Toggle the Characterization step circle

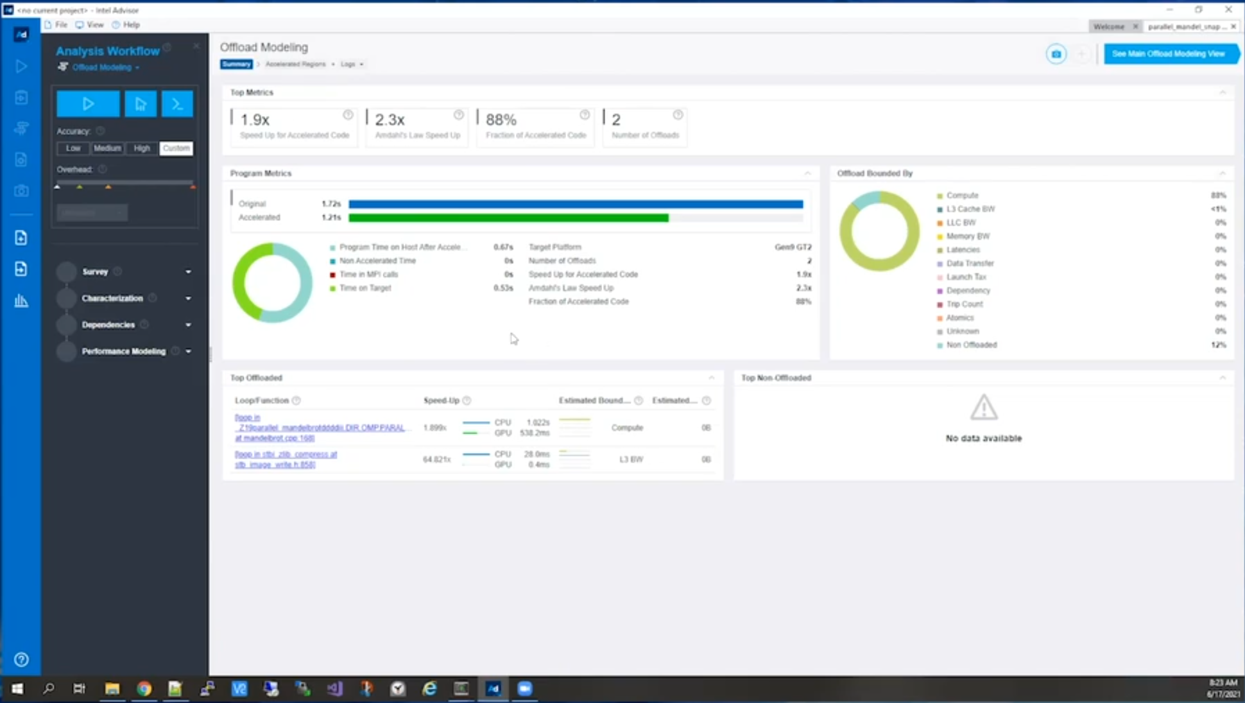[x=67, y=298]
